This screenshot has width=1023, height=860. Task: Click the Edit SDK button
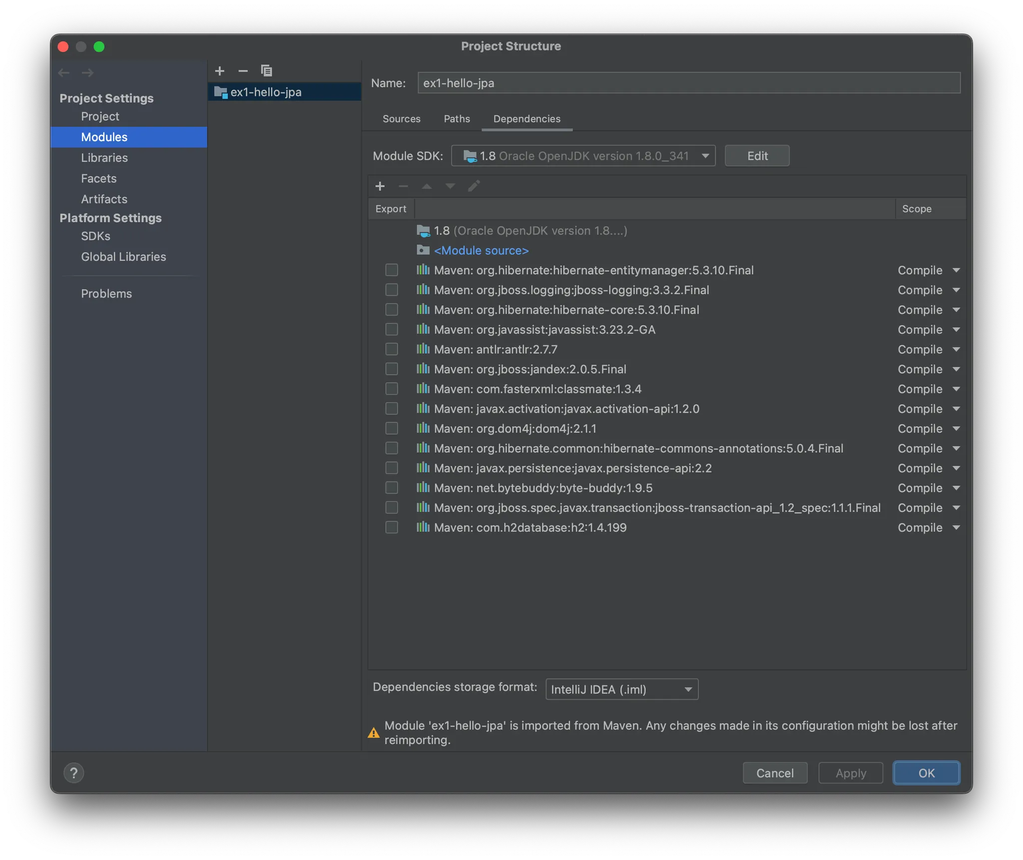(x=757, y=156)
